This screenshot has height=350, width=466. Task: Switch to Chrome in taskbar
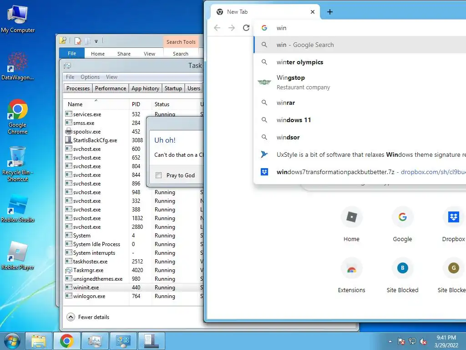pyautogui.click(x=66, y=341)
